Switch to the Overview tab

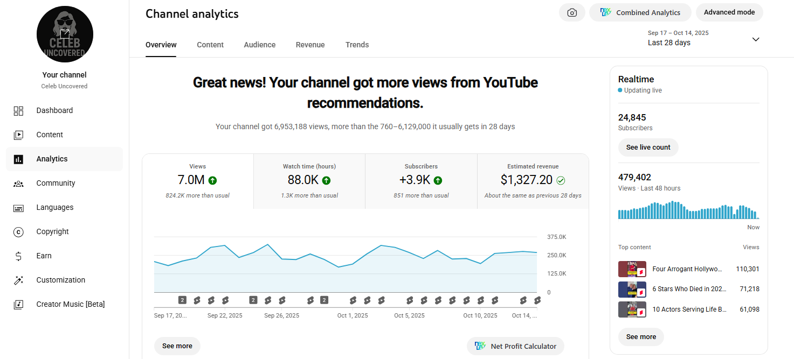(161, 45)
